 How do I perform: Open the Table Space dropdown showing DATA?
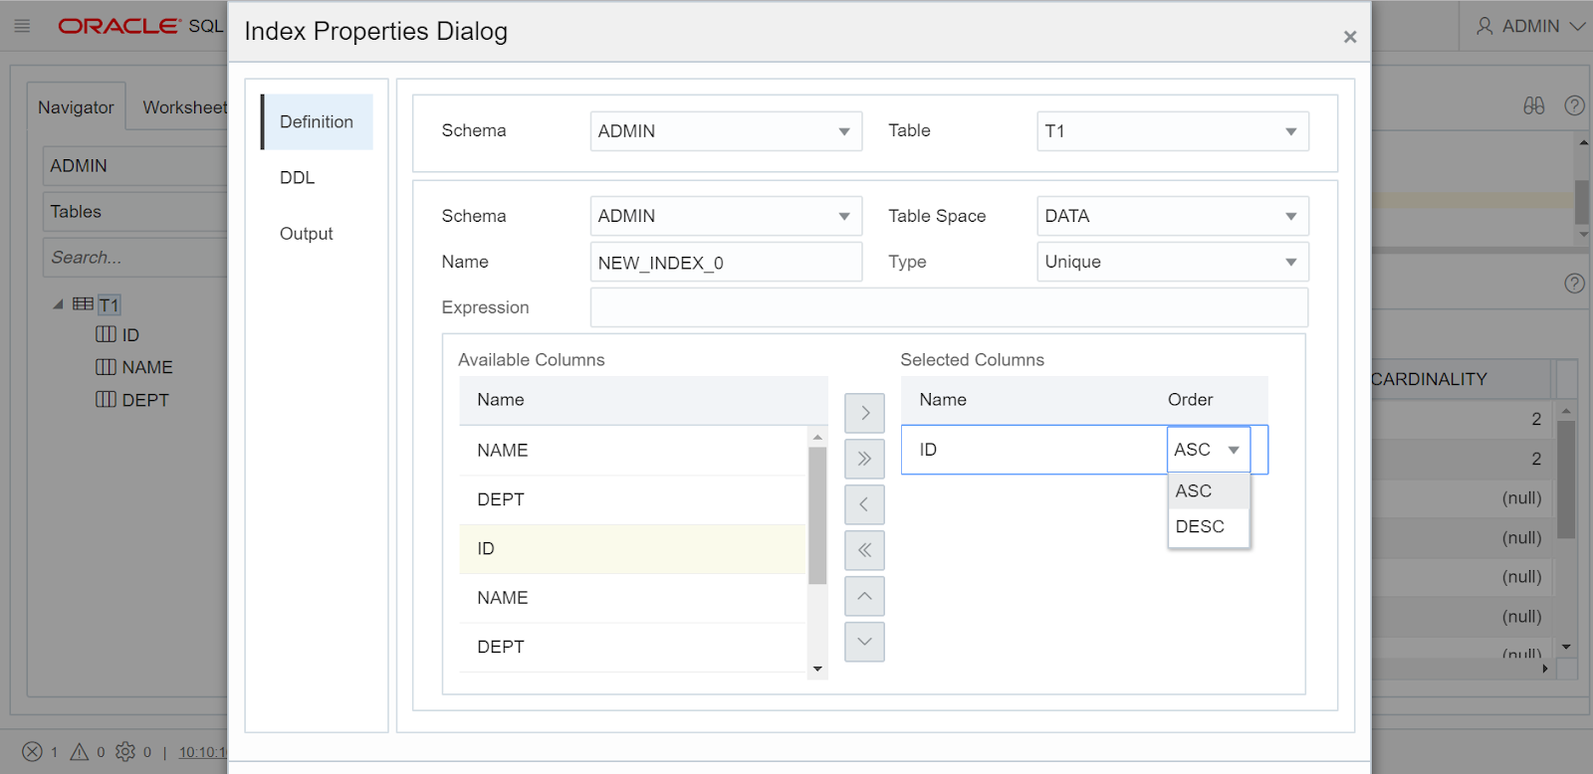click(x=1172, y=216)
